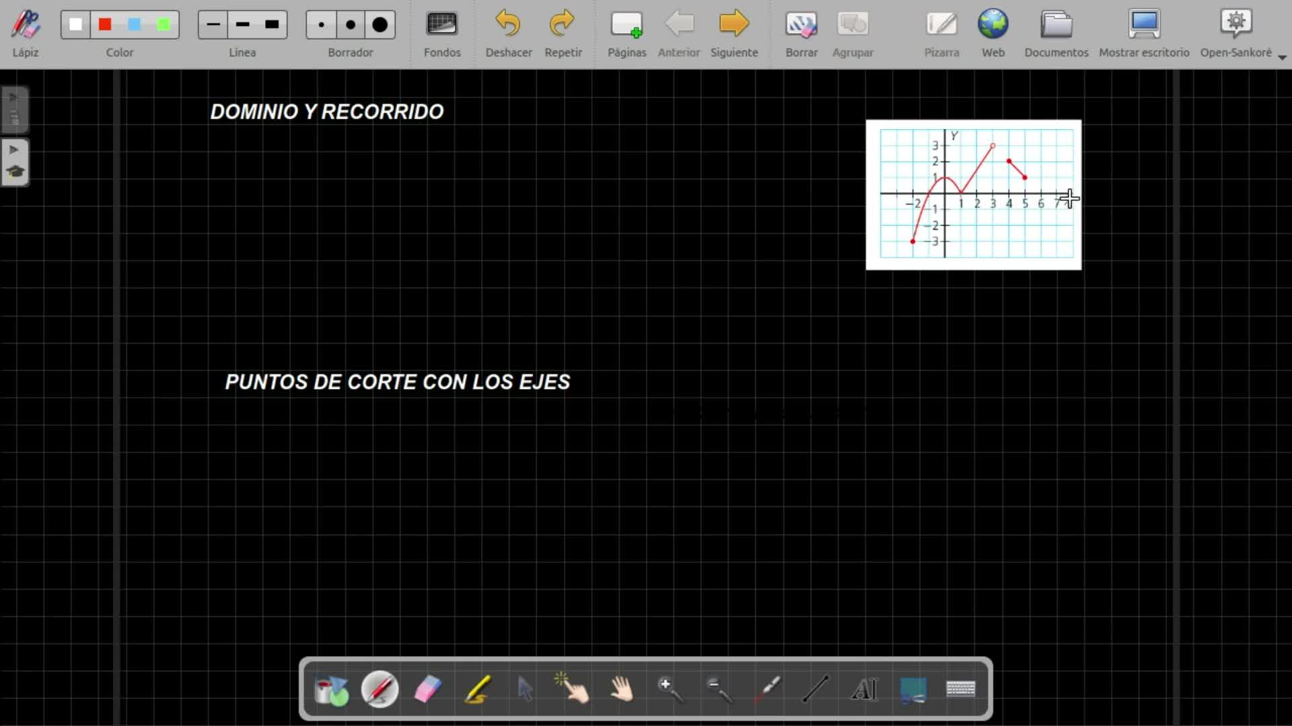This screenshot has width=1292, height=726.
Task: Select the thickest line width option
Action: click(x=272, y=25)
